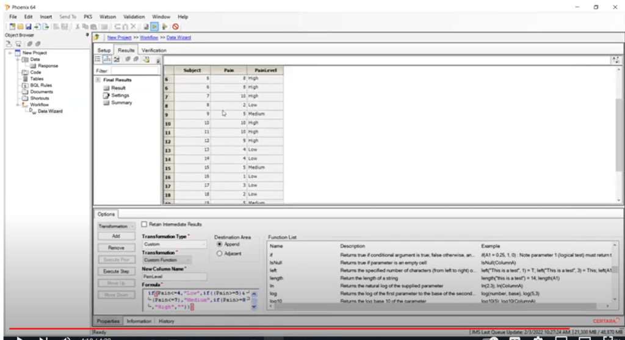Image resolution: width=625 pixels, height=340 pixels.
Task: Switch to the History tab
Action: point(167,321)
